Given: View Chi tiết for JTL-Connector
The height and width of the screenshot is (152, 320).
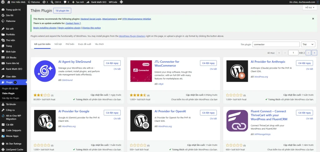Looking at the screenshot, I should 213,69.
